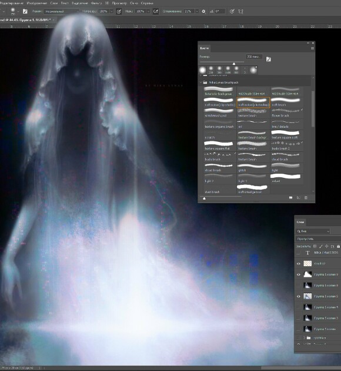341x371 pixels.
Task: Click the brush size value field
Action: 254,57
